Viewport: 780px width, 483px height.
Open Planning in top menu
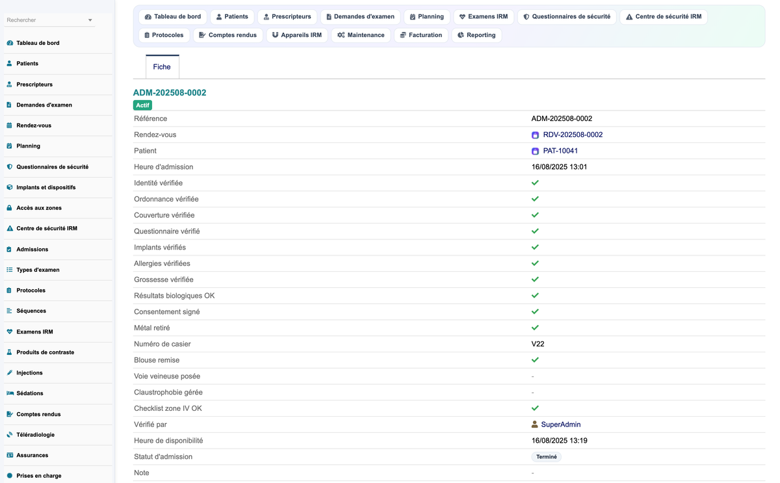pyautogui.click(x=426, y=17)
